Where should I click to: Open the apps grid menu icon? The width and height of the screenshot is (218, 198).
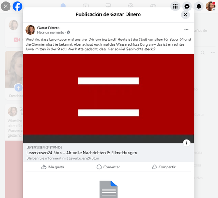click(175, 7)
